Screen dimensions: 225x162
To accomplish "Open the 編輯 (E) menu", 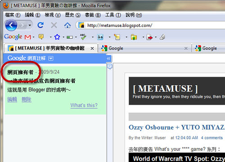I will [32, 15].
